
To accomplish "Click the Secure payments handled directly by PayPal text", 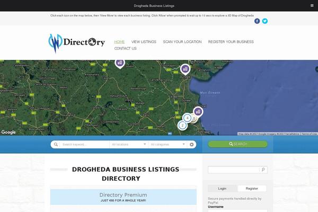I will 235,200.
